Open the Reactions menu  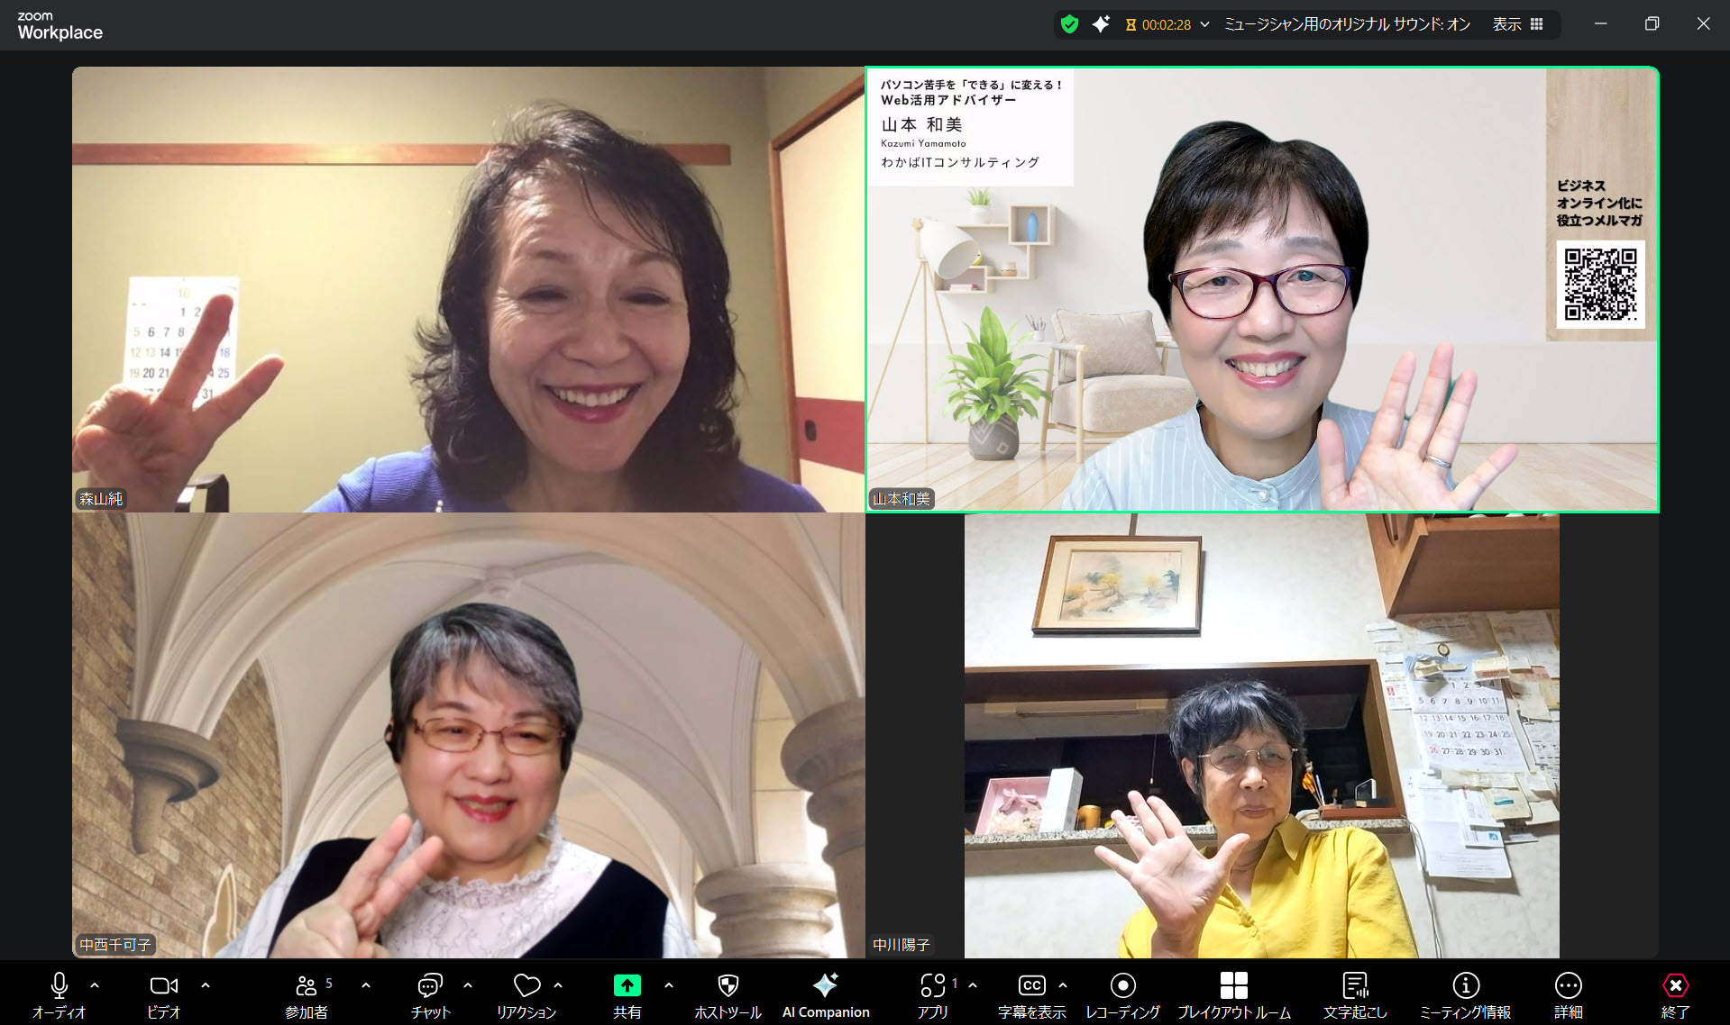coord(526,994)
